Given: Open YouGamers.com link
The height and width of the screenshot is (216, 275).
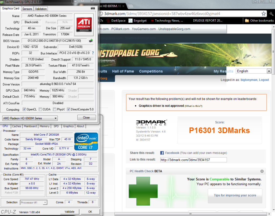Looking at the screenshot, I should coord(144,29).
